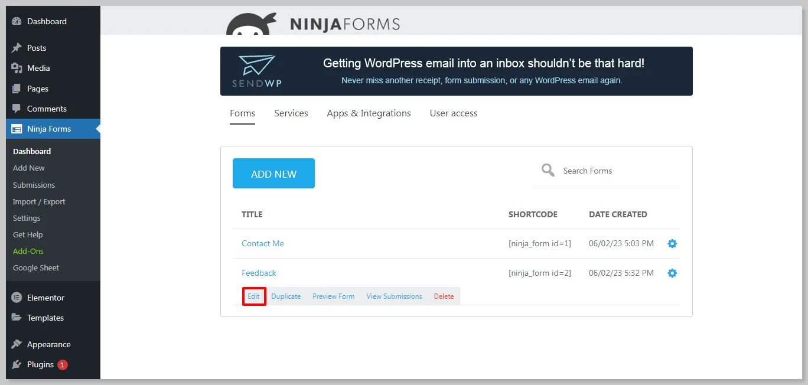Open View Submissions for Feedback form
The width and height of the screenshot is (808, 385).
coord(394,296)
